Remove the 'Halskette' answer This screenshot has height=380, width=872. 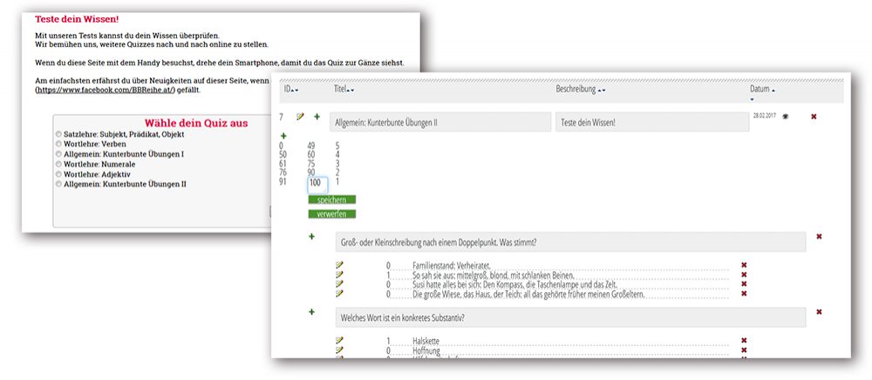[x=744, y=341]
